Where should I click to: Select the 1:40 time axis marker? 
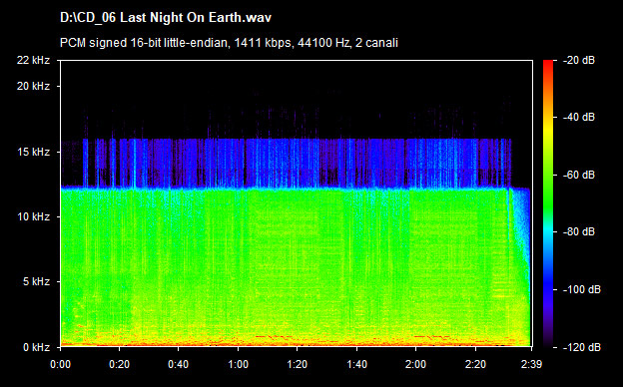(x=356, y=364)
